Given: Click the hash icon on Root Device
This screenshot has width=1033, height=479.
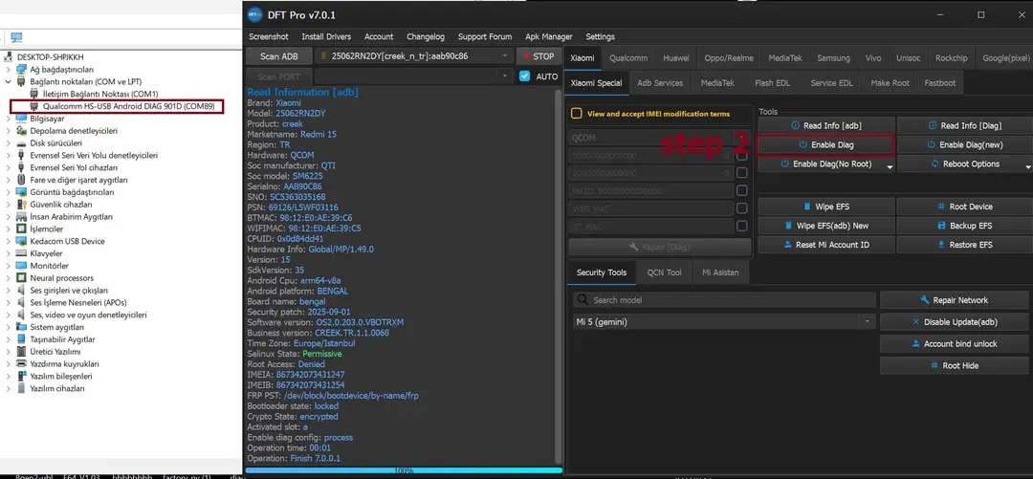Looking at the screenshot, I should click(941, 207).
